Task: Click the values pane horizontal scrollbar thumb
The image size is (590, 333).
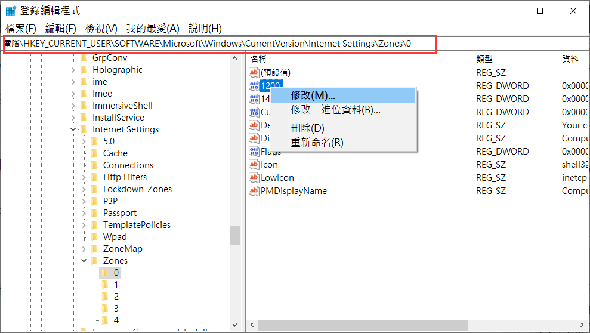Action: pyautogui.click(x=363, y=325)
